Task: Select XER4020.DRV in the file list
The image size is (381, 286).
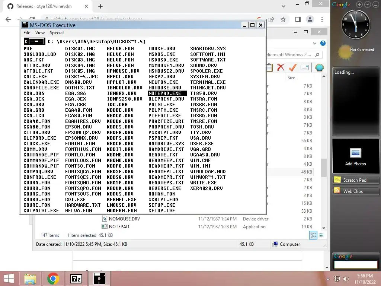Action: [x=206, y=188]
